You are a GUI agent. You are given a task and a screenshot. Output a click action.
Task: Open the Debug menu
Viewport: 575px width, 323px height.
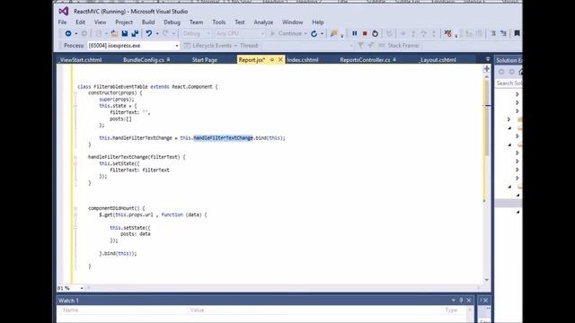(172, 22)
